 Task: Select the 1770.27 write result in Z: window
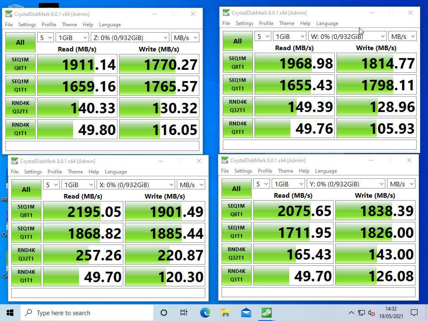tap(159, 64)
